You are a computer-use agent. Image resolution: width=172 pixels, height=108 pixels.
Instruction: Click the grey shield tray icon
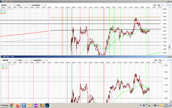click(x=158, y=106)
